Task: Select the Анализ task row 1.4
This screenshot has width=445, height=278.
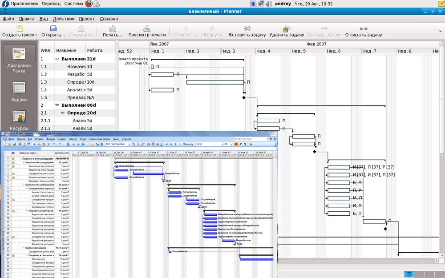Action: [76, 90]
